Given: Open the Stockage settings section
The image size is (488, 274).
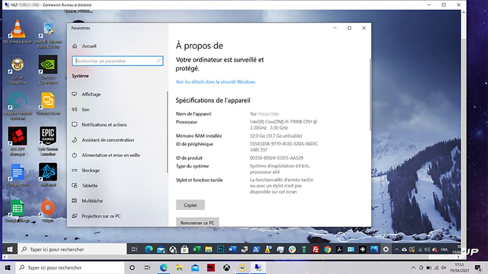Looking at the screenshot, I should (90, 170).
